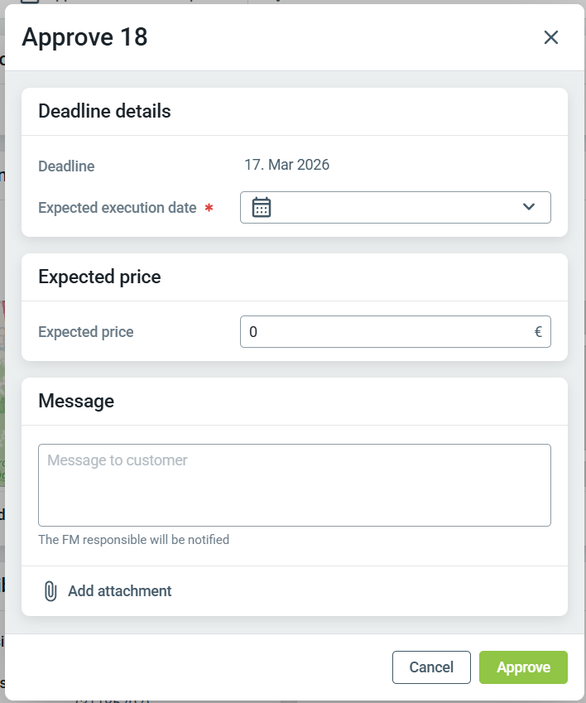Click the Deadline details section heading
Image resolution: width=586 pixels, height=703 pixels.
point(104,111)
